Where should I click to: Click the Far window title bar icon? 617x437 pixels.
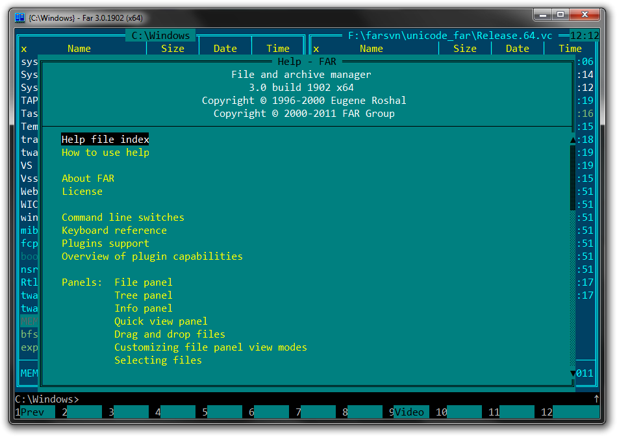tap(19, 18)
